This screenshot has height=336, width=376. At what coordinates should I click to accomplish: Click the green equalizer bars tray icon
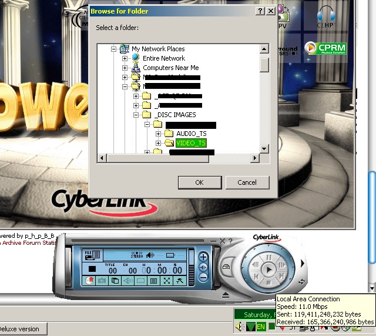click(251, 327)
